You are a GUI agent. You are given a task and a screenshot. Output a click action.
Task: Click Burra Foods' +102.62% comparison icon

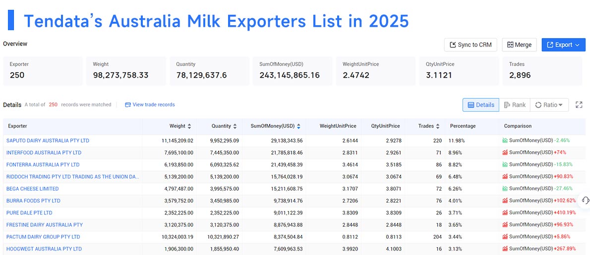pos(505,201)
